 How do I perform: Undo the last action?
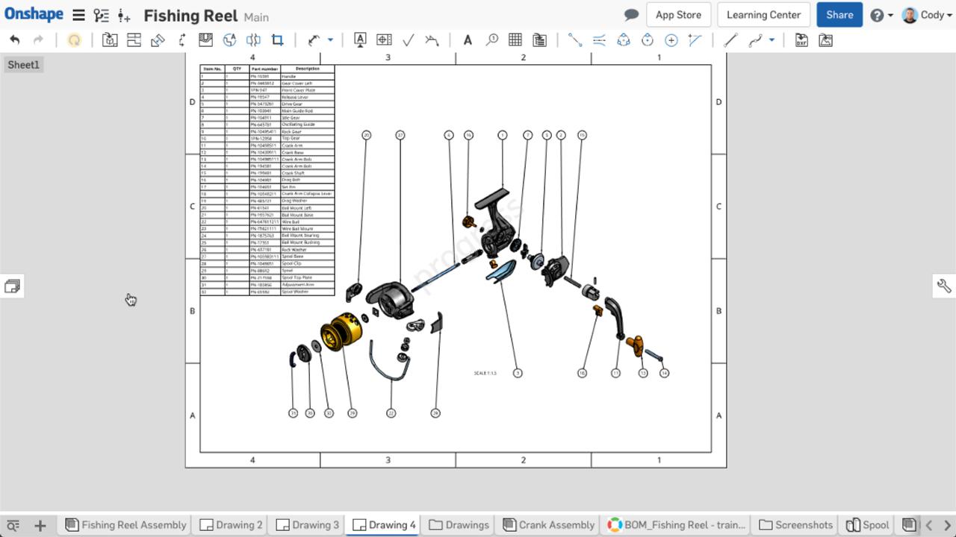coord(14,40)
